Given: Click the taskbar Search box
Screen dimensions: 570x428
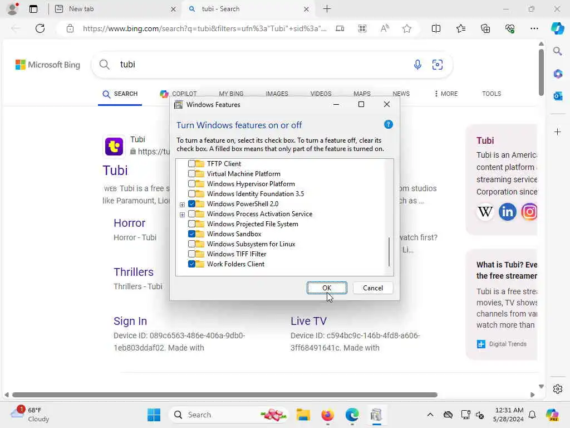Looking at the screenshot, I should tap(230, 415).
